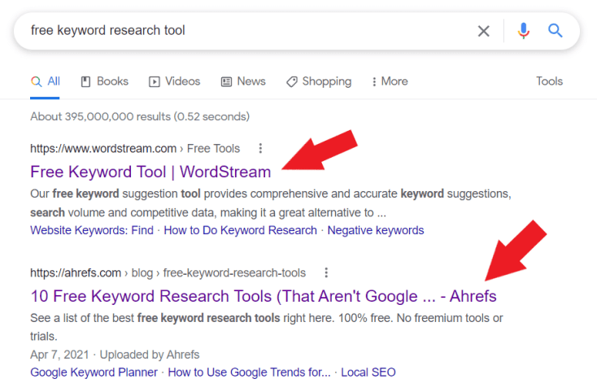Open Free Keyword Tool | WordStream result

click(x=150, y=172)
